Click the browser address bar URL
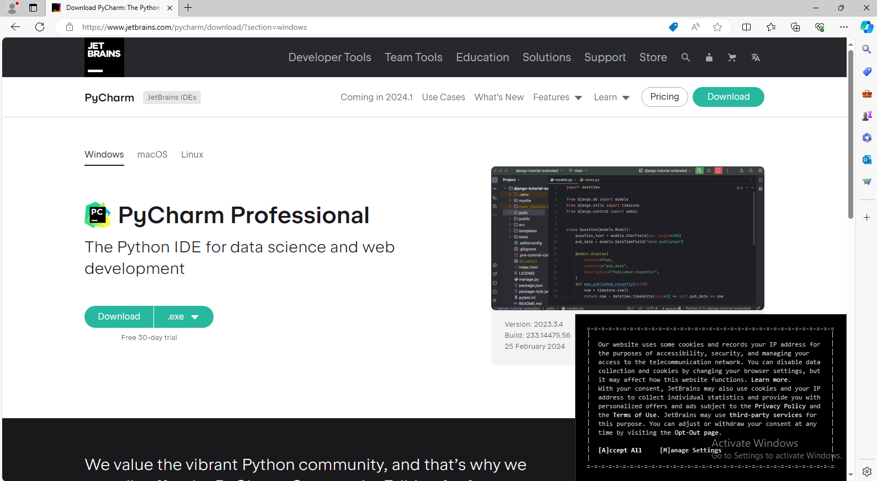This screenshot has width=877, height=481. tap(194, 27)
